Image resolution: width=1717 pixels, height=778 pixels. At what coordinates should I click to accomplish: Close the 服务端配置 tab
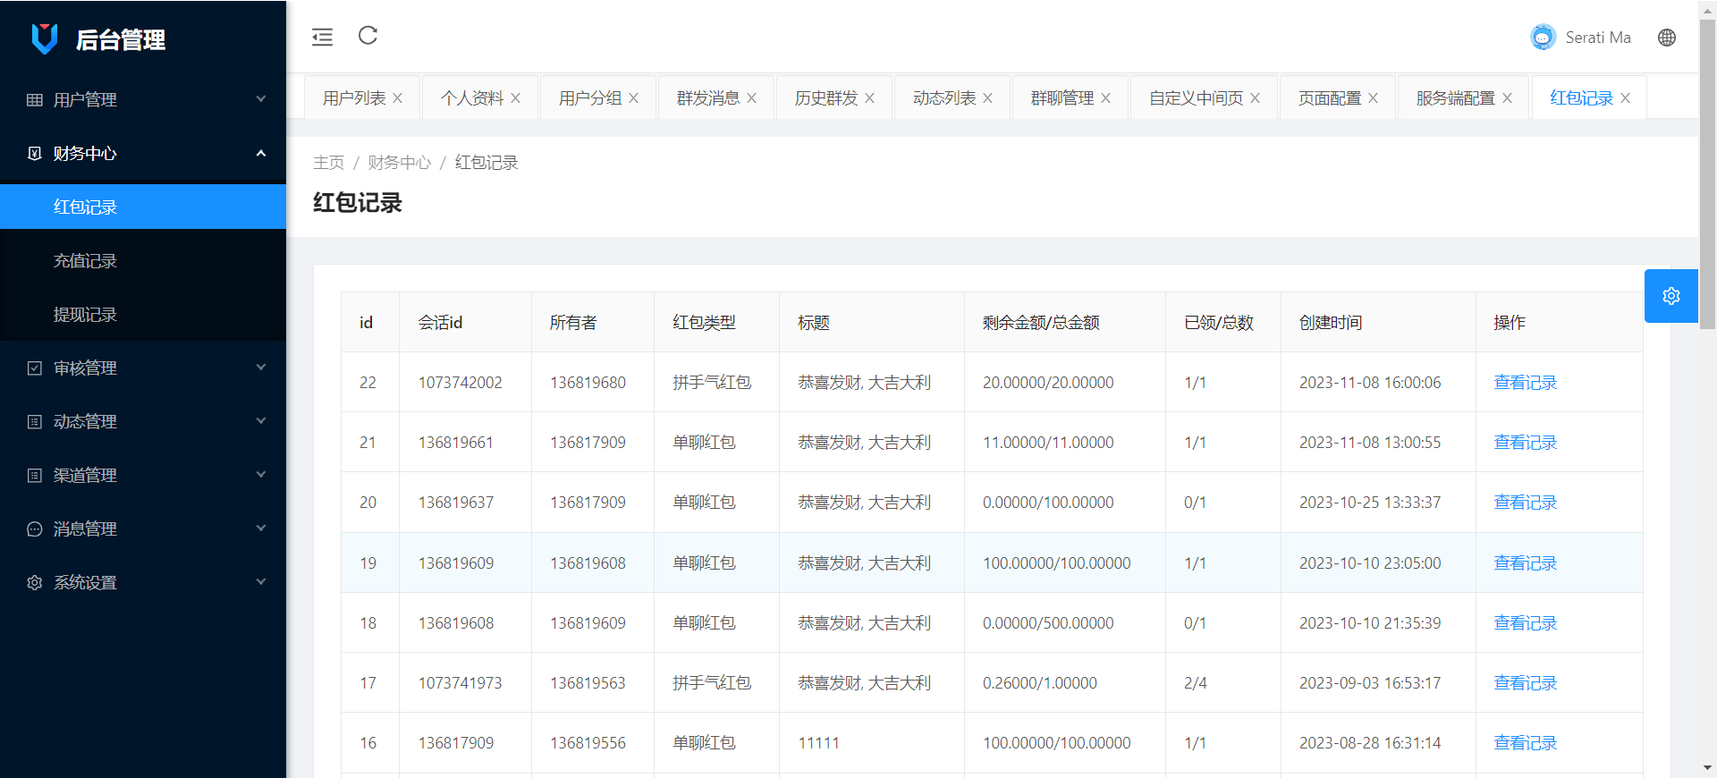[x=1507, y=98]
